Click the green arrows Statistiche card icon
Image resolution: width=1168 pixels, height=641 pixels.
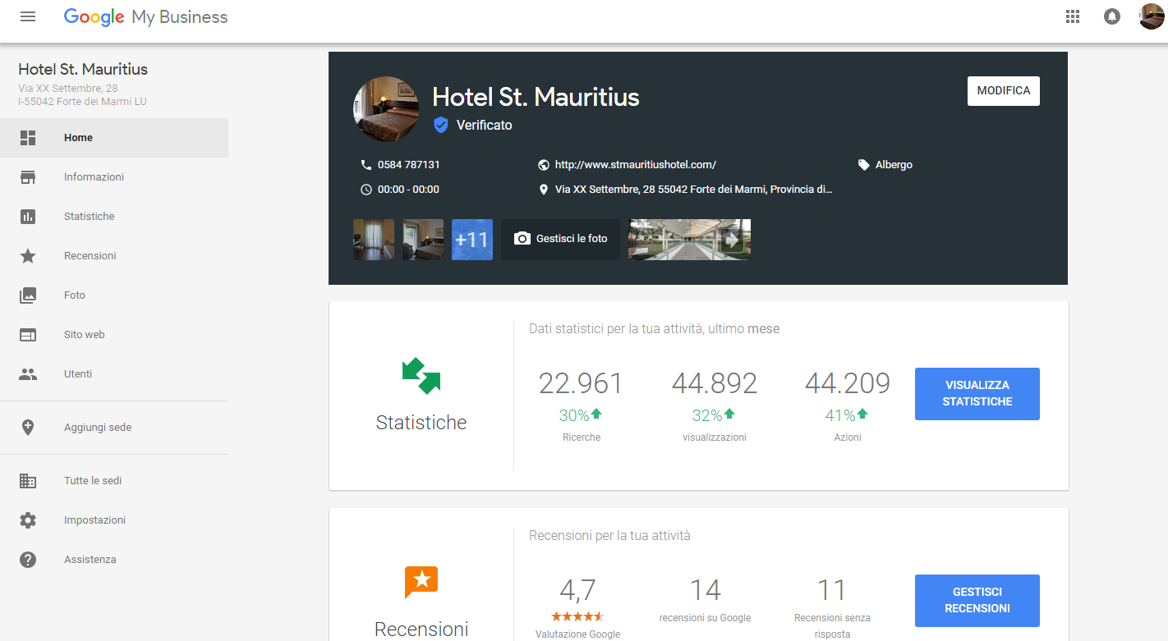click(x=421, y=376)
